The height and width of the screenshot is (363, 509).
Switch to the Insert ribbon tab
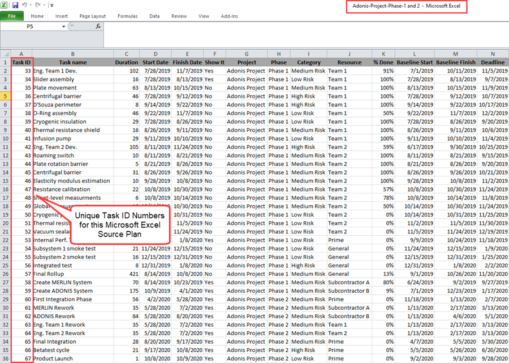pyautogui.click(x=61, y=16)
